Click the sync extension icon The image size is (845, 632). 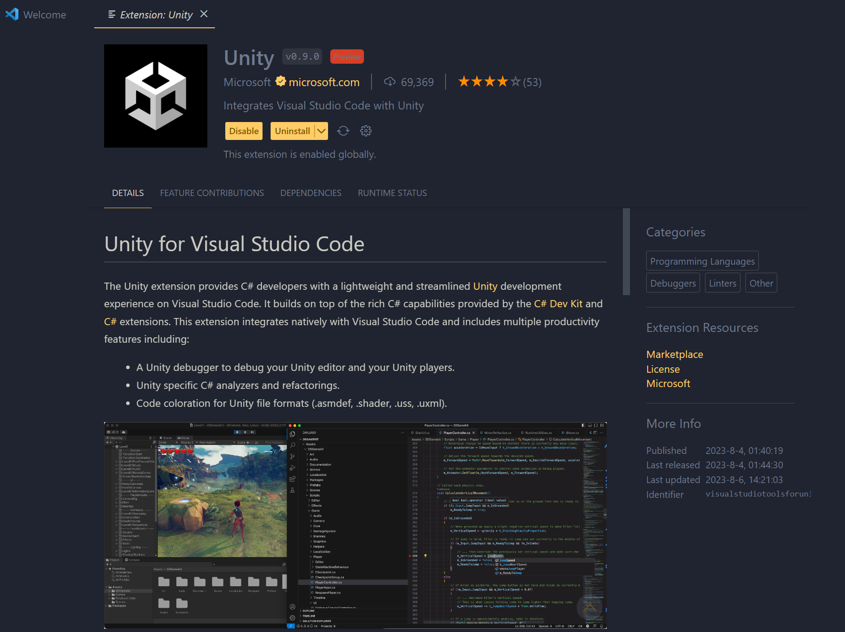pos(343,131)
